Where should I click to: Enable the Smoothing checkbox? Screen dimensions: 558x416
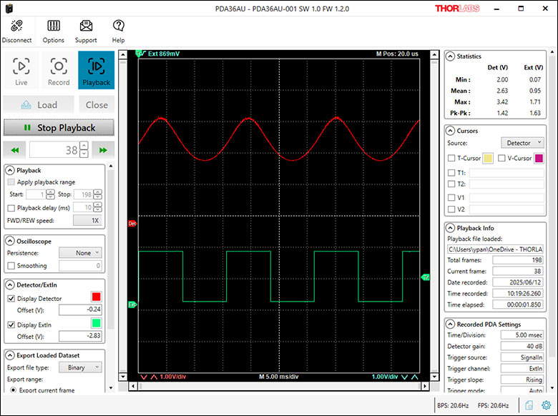tap(11, 266)
